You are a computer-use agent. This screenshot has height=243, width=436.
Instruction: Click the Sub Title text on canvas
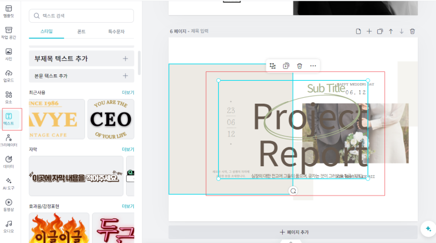click(326, 88)
